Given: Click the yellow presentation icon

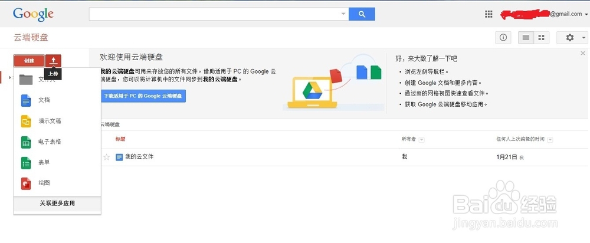Looking at the screenshot, I should pos(26,121).
